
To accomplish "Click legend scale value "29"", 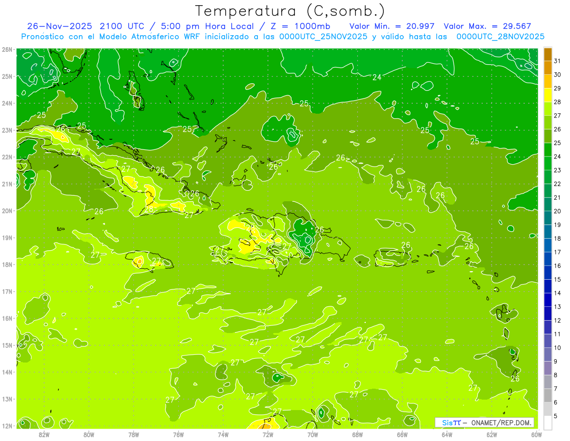I will point(558,88).
